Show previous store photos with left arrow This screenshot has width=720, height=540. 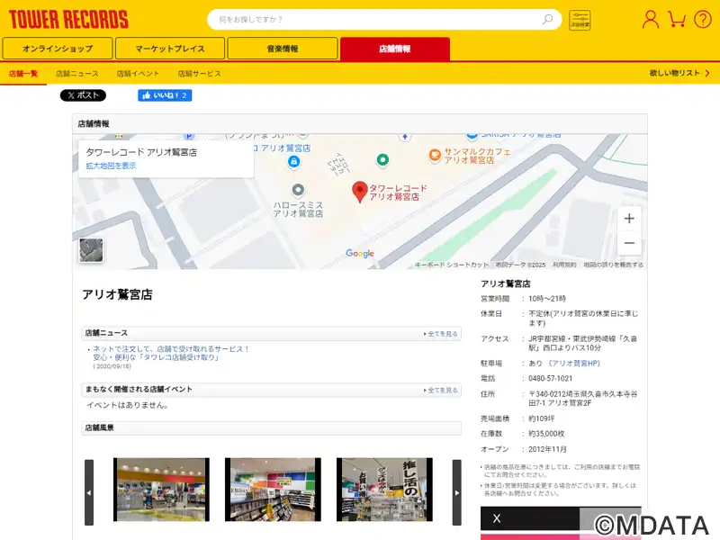pos(89,492)
